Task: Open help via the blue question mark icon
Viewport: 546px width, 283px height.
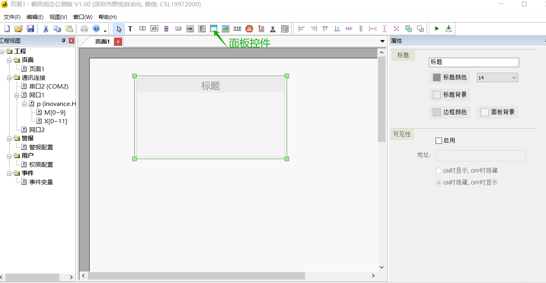Action: [96, 28]
